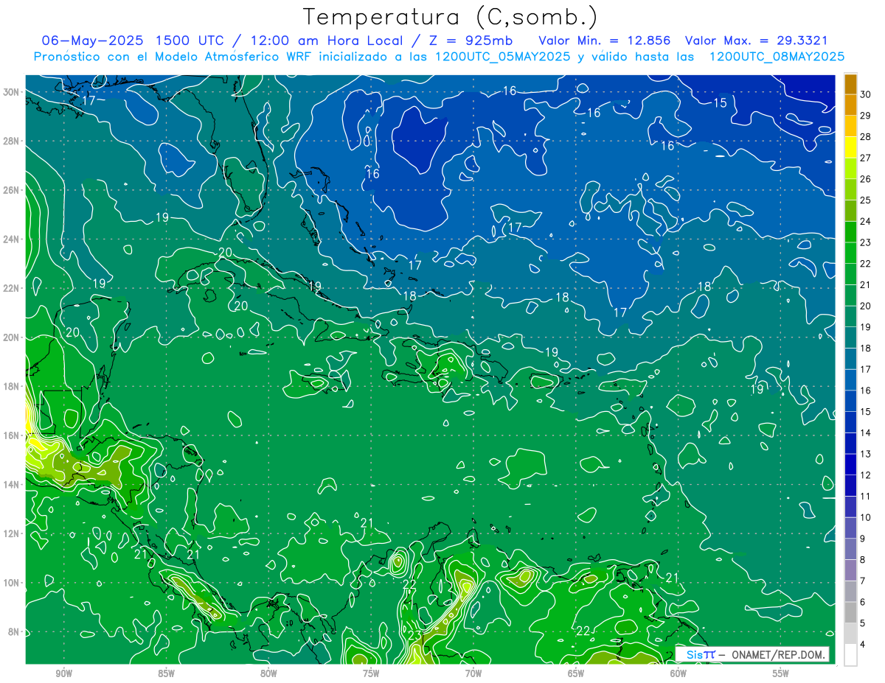Select the 'Valor Min. = 12.856' text
The height and width of the screenshot is (683, 885).
604,41
